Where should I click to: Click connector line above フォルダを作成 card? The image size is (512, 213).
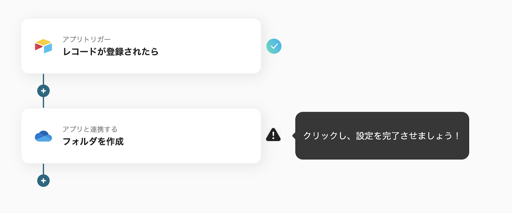click(x=44, y=103)
